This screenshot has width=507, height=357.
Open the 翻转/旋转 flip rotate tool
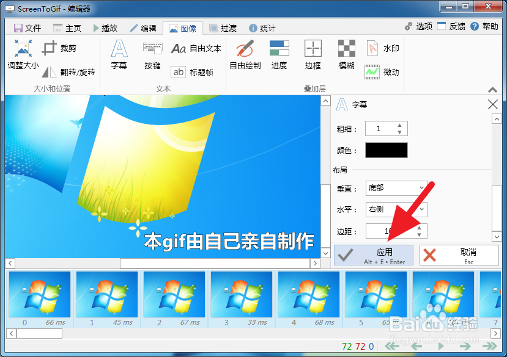68,71
